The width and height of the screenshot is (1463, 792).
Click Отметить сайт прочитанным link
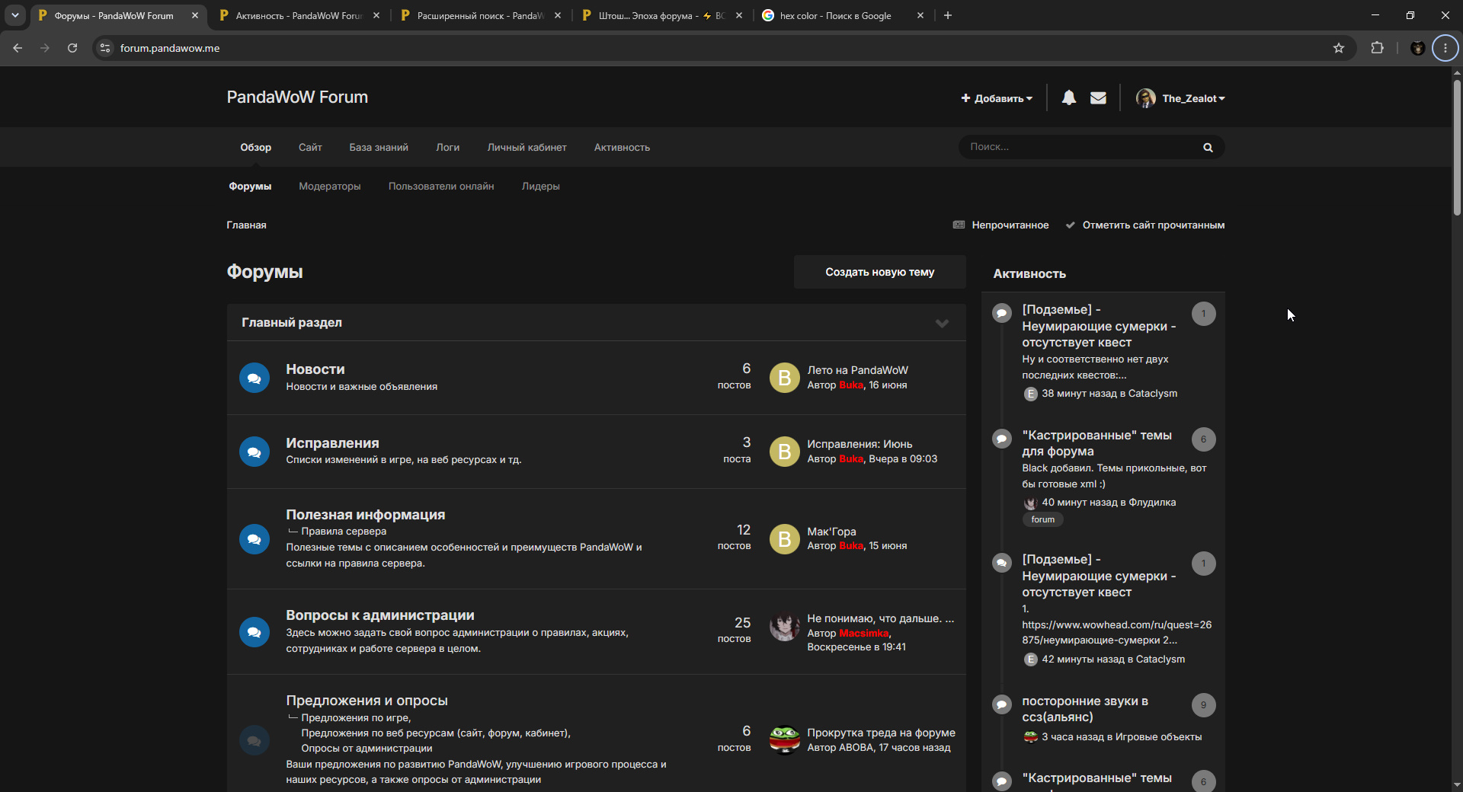coord(1144,225)
